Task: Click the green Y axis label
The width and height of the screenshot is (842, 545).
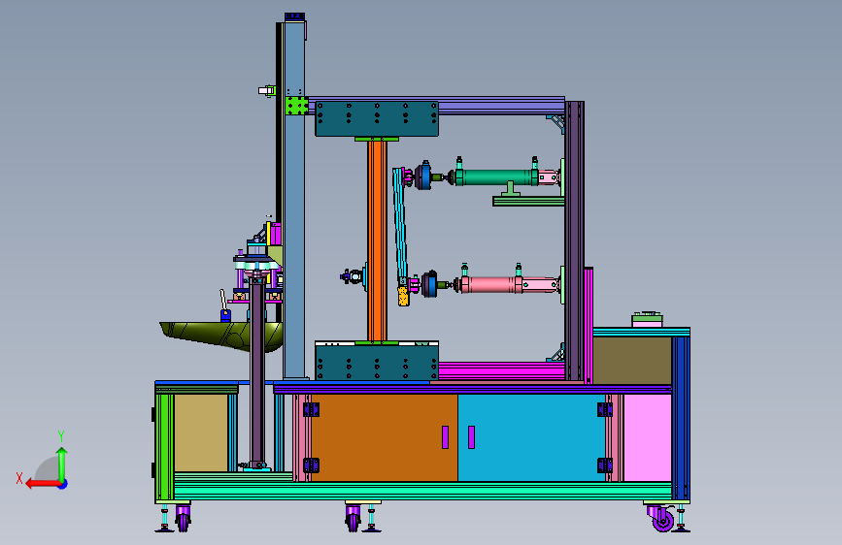Action: 61,435
